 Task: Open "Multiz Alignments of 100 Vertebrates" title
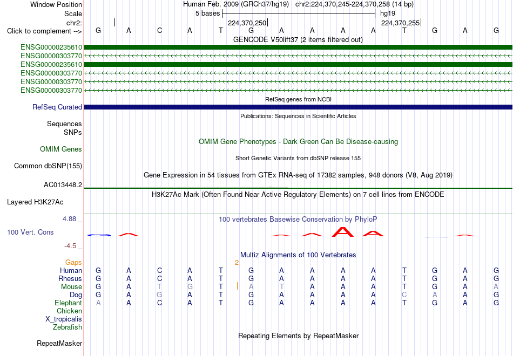tap(298, 255)
